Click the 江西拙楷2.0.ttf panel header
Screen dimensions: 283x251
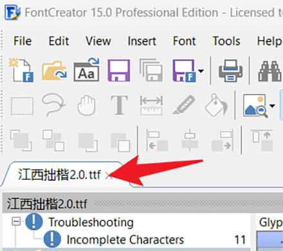point(143,203)
